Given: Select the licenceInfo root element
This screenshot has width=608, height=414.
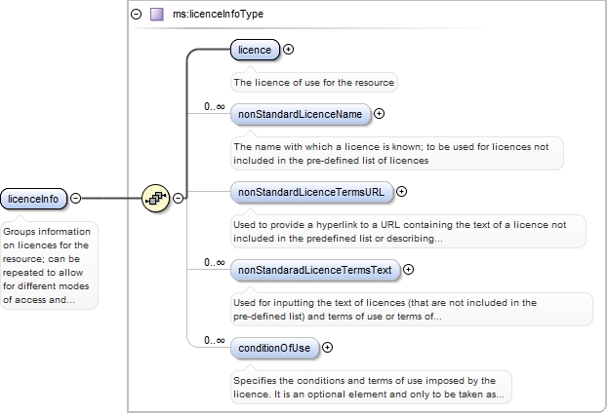Looking at the screenshot, I should (x=33, y=199).
